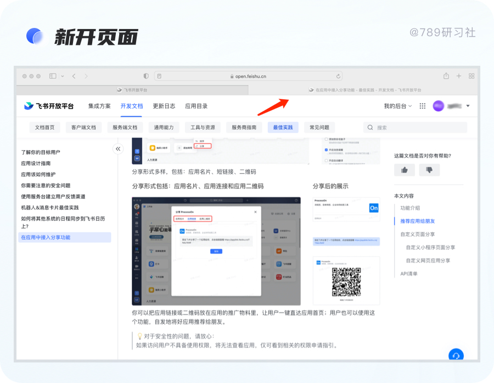Open the 集成方案 menu
494x383 pixels.
pyautogui.click(x=99, y=106)
